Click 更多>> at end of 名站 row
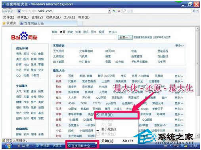 (179, 76)
